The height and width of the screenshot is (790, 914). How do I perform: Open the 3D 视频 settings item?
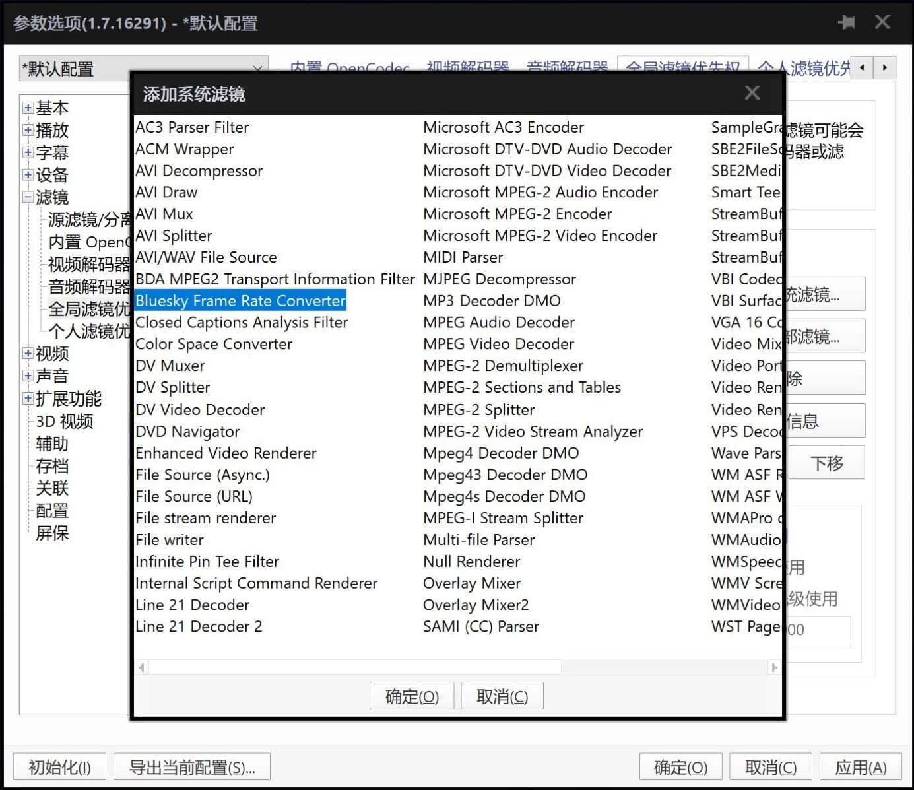click(x=64, y=421)
